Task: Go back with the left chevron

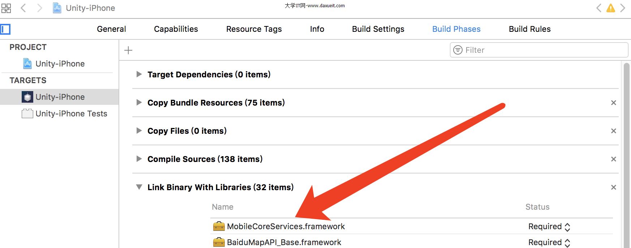Action: [x=23, y=8]
